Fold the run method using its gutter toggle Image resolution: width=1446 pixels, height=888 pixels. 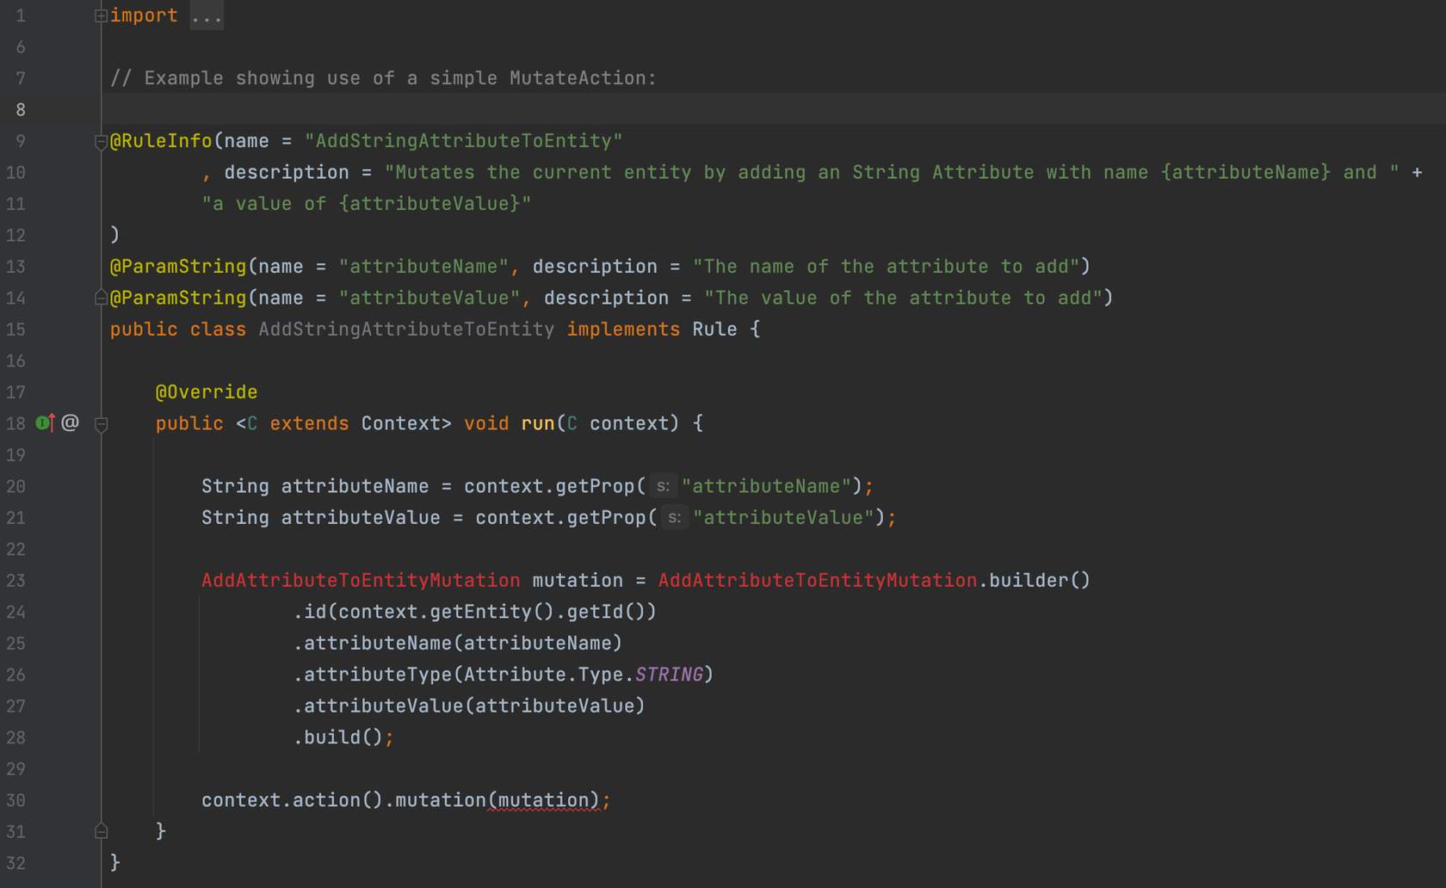click(x=101, y=424)
